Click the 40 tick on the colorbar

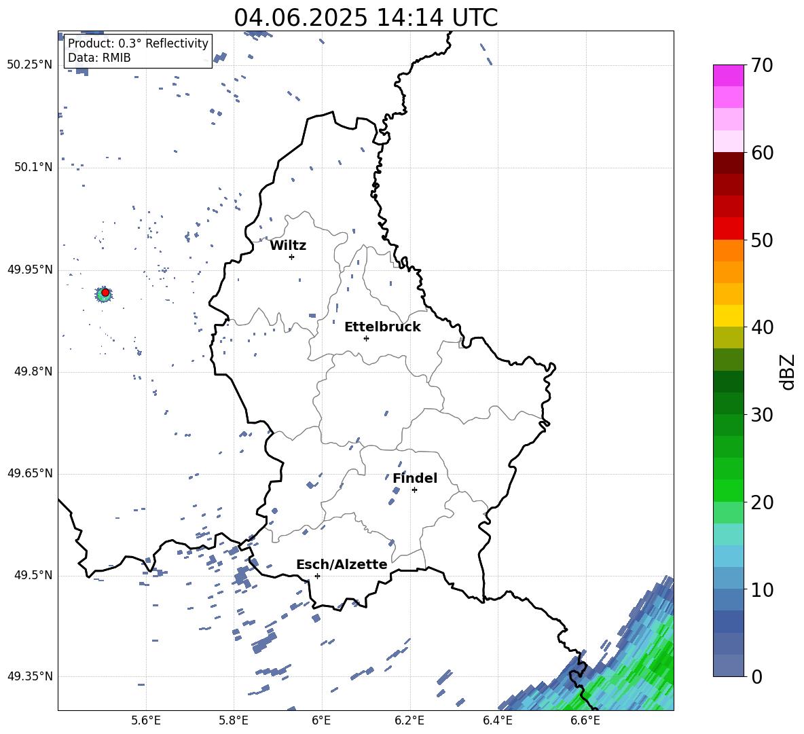coord(762,327)
